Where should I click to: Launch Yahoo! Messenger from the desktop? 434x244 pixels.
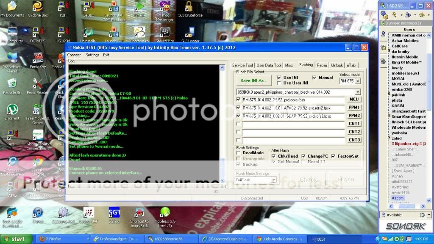pyautogui.click(x=164, y=7)
